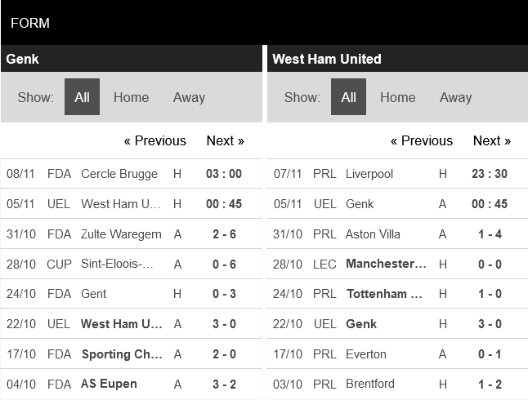Show West Ham's Away matches only

click(x=455, y=97)
